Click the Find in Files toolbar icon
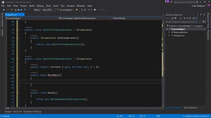 (x=77, y=10)
